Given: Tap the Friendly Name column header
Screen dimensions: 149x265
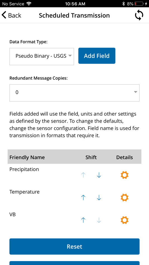Looking at the screenshot, I should pyautogui.click(x=27, y=157).
